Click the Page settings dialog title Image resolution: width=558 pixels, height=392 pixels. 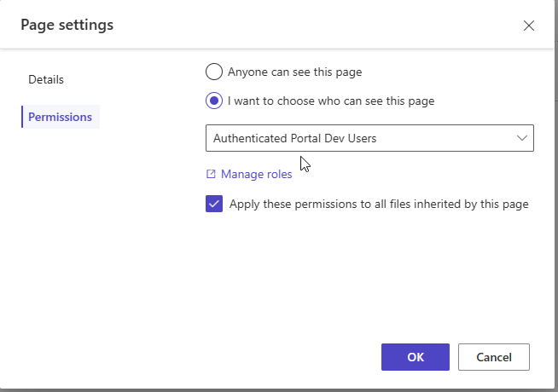(x=67, y=25)
